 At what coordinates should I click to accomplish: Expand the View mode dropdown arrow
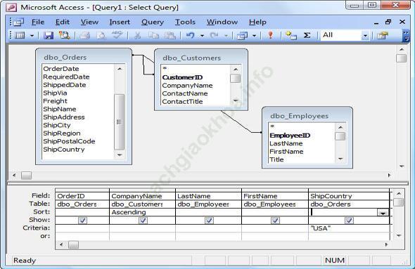tap(32, 35)
